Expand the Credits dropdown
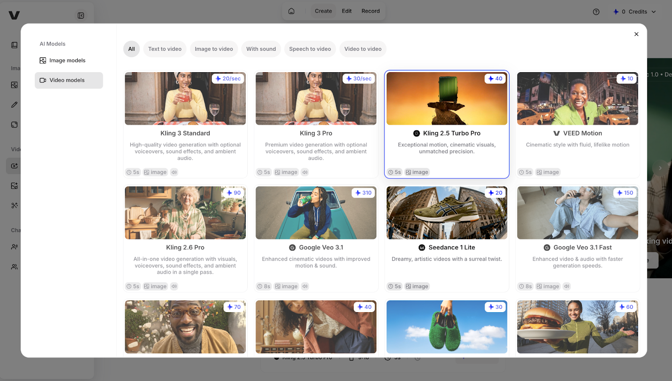The height and width of the screenshot is (381, 672). pyautogui.click(x=635, y=12)
